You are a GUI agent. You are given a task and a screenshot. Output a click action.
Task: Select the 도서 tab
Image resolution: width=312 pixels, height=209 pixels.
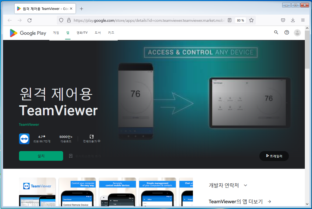pyautogui.click(x=98, y=33)
